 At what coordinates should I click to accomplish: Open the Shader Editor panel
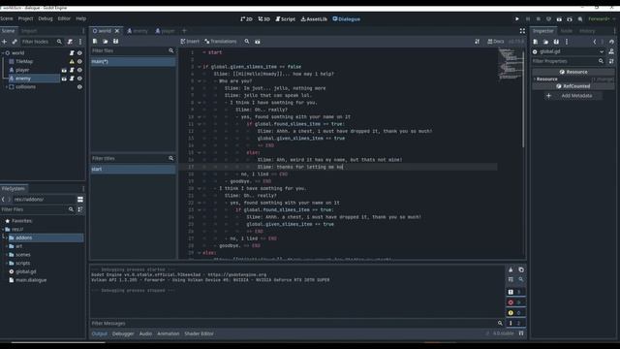[x=199, y=333]
